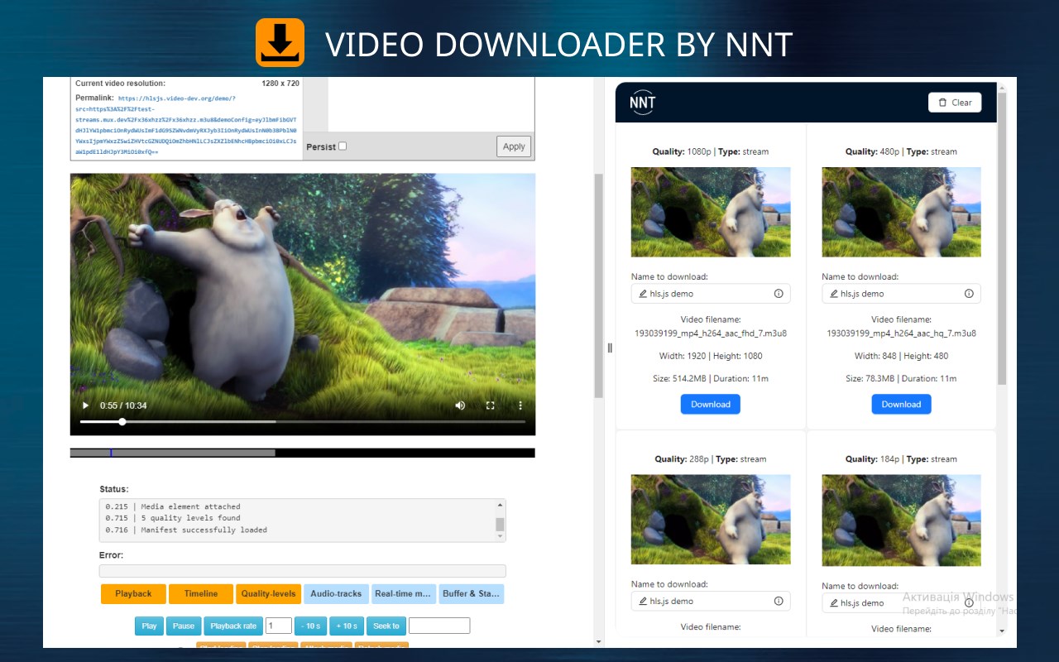Click the info icon in the 1080p name field
1059x662 pixels.
[779, 294]
